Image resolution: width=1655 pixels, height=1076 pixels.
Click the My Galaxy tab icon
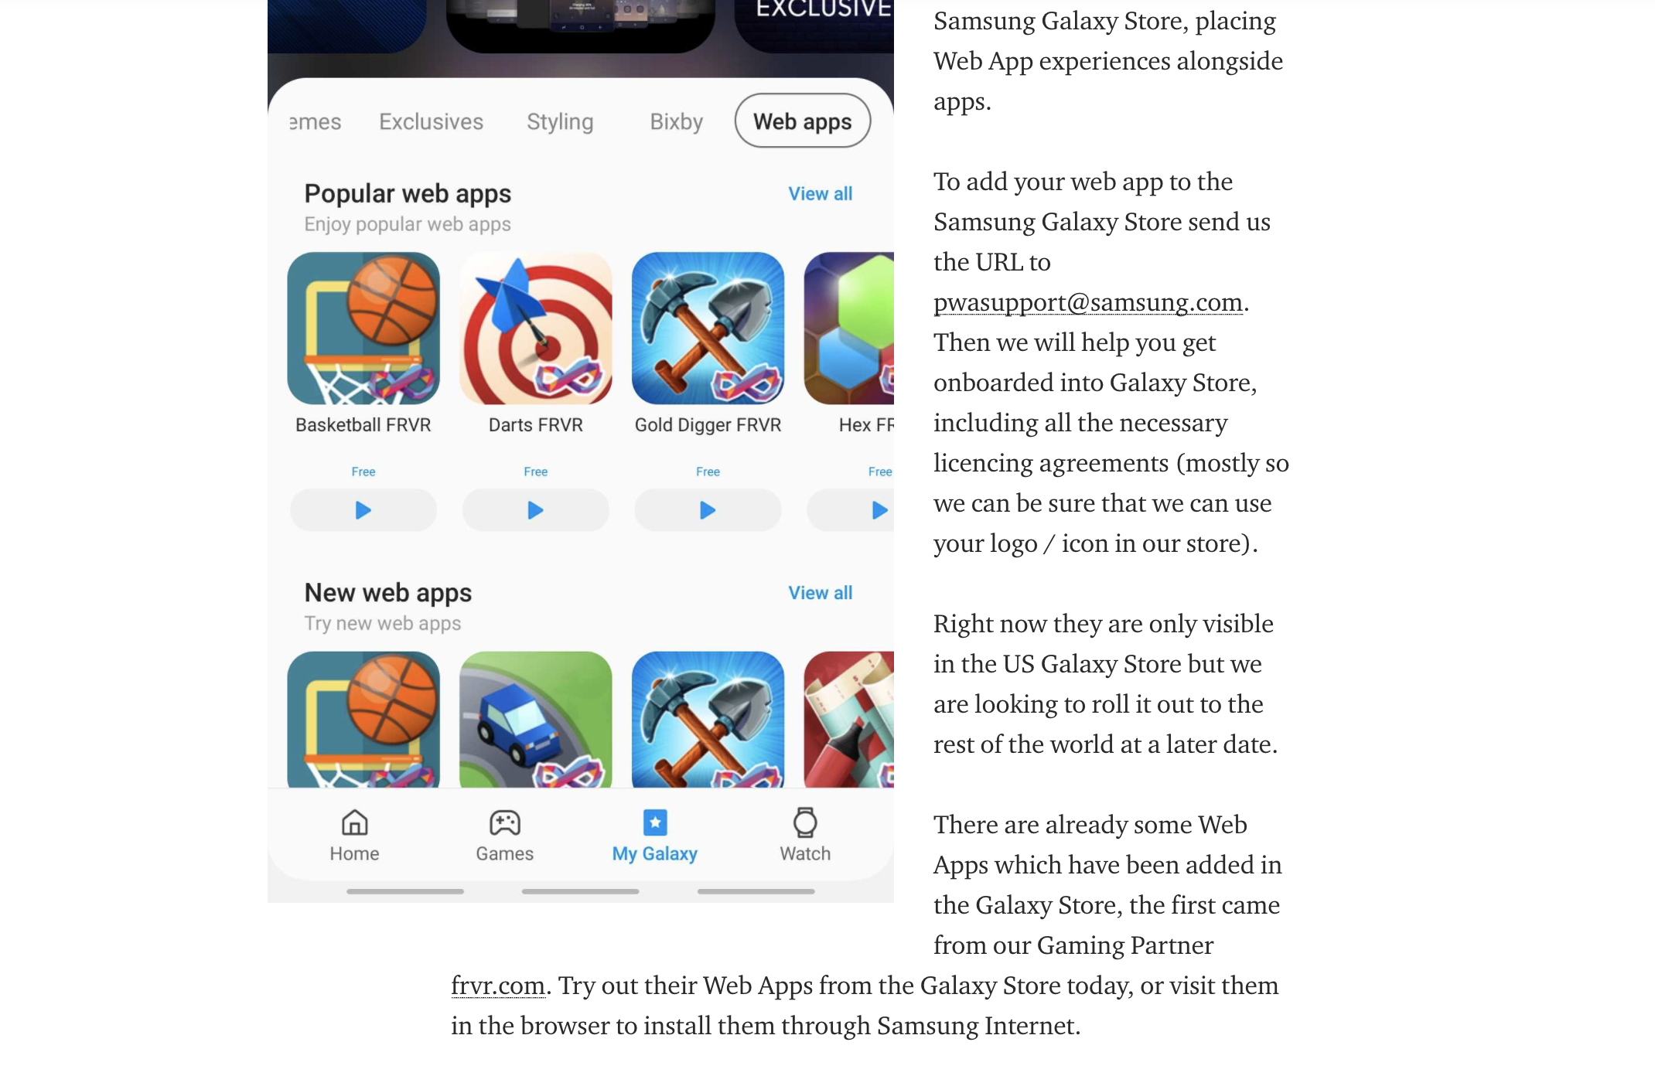point(655,822)
